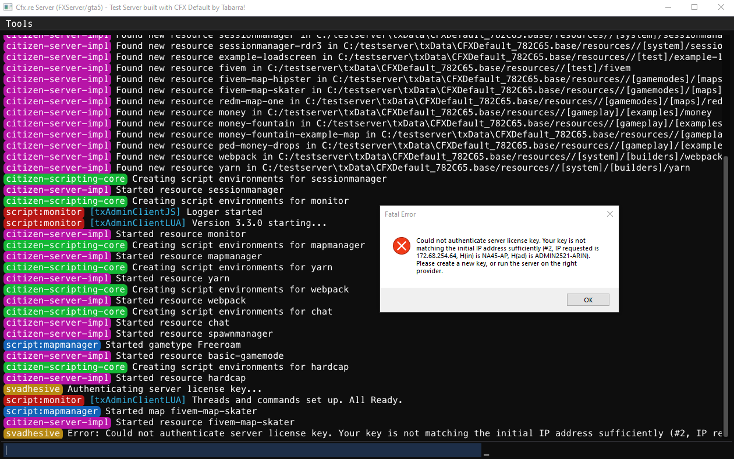734x459 pixels.
Task: Click the Started resource hardcap log line
Action: (125, 378)
